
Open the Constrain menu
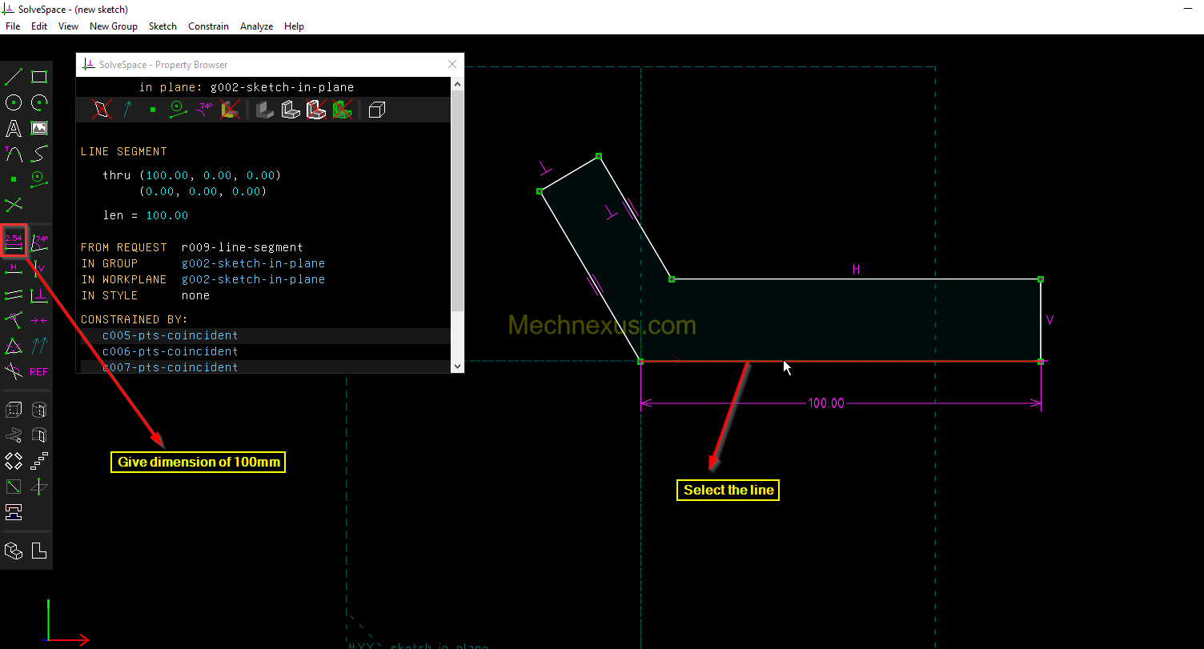point(208,26)
